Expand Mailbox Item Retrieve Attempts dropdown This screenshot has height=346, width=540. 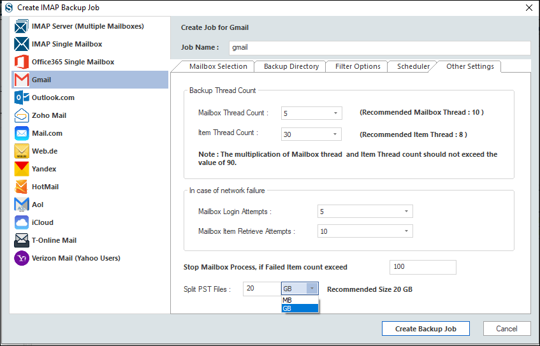tap(365, 231)
